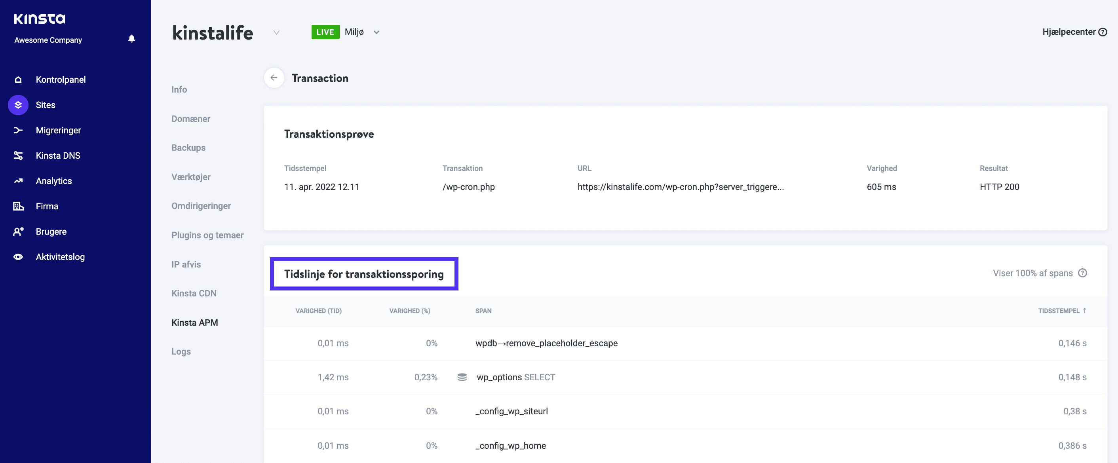Switch to the IP afvis tab
This screenshot has width=1118, height=463.
pyautogui.click(x=186, y=264)
